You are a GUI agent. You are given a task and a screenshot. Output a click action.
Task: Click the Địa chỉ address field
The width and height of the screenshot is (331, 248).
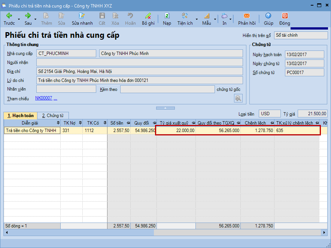pos(140,71)
